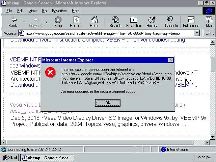Open the VBEMP NT search result link

25,60
